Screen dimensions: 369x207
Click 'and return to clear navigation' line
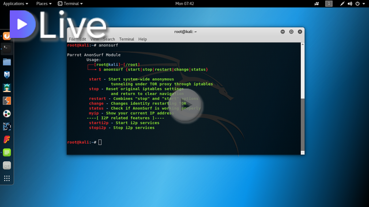point(147,94)
